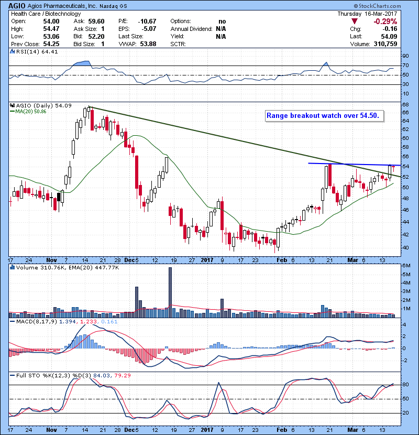Click the candlestick icon beside AGIO (Daily)
The height and width of the screenshot is (435, 419).
(12, 105)
